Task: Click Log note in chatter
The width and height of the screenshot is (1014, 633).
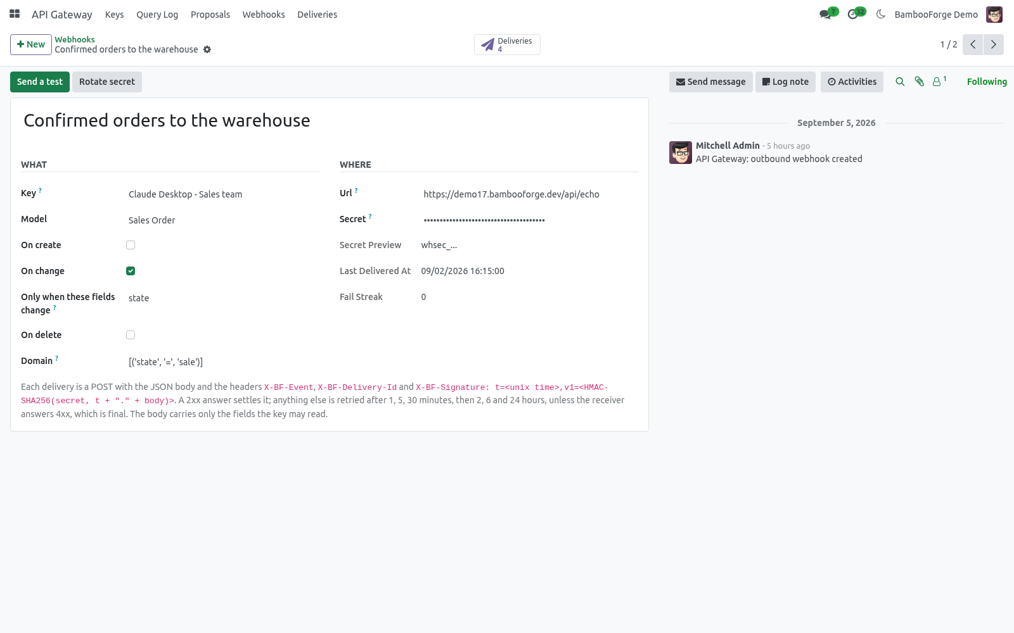Action: (x=785, y=82)
